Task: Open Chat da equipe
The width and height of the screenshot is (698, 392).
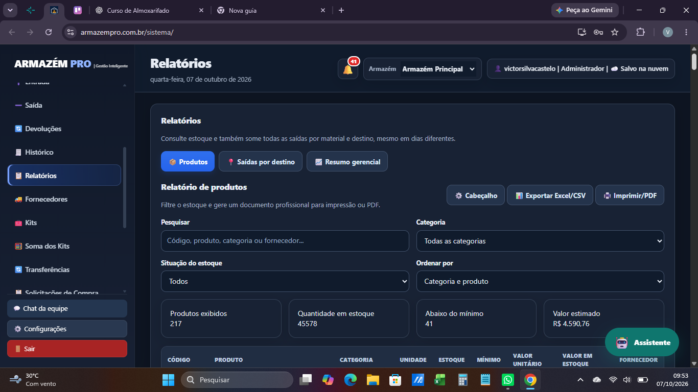Action: pos(67,308)
